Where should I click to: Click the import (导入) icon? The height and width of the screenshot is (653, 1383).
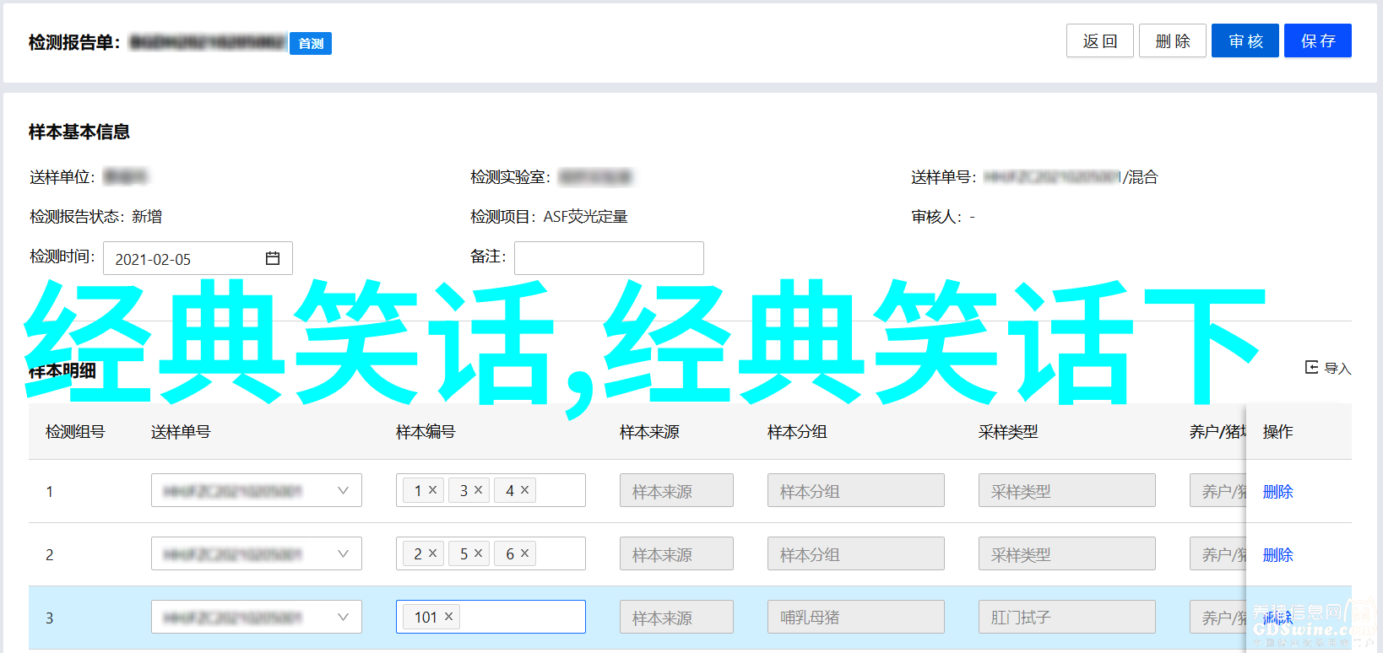pyautogui.click(x=1311, y=367)
